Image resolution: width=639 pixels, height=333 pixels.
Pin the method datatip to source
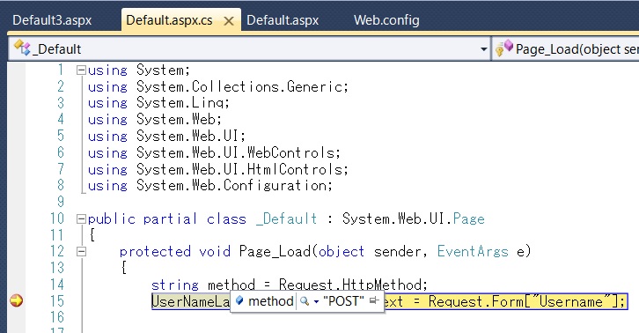coord(374,301)
